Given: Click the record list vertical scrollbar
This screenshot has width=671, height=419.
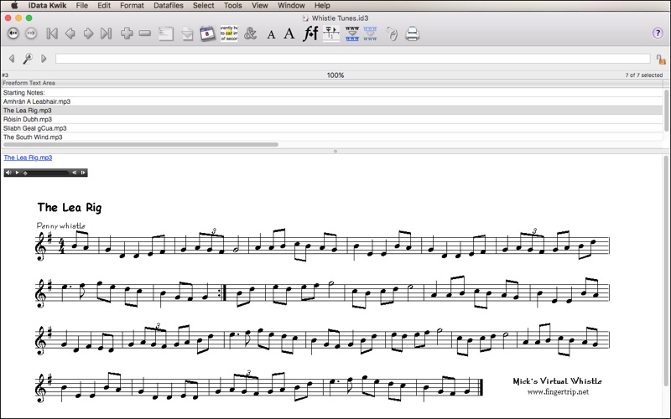Looking at the screenshot, I should 666,111.
